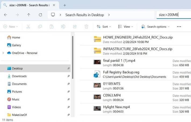
Task: Navigate back with the left arrow
Action: point(5,15)
